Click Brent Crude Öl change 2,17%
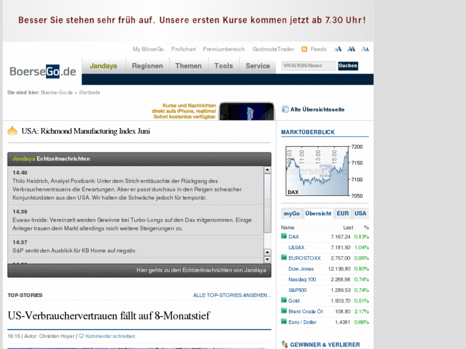Viewport: 466px width, 349px height. pos(362,312)
